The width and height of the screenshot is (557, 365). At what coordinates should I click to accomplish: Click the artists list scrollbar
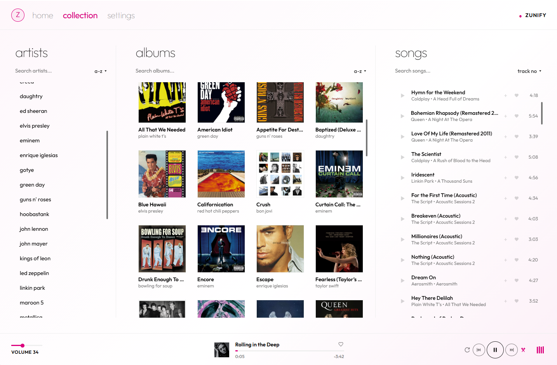point(107,175)
